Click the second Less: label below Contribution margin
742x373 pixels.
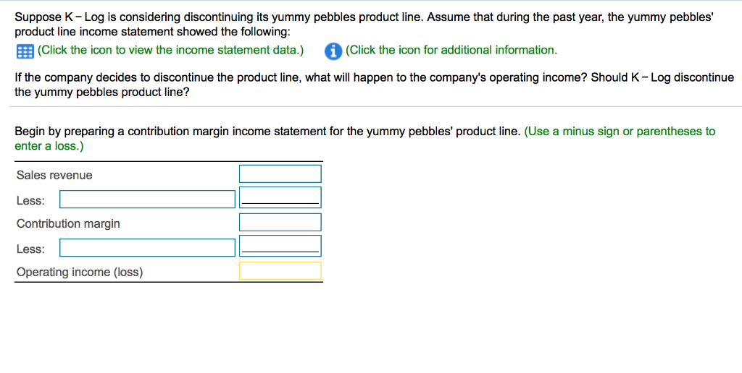pyautogui.click(x=30, y=249)
